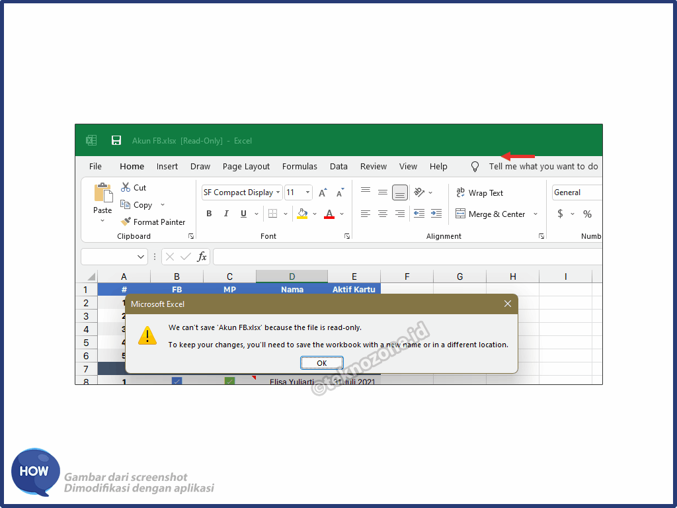Expand the Copy dropdown arrow

(163, 205)
